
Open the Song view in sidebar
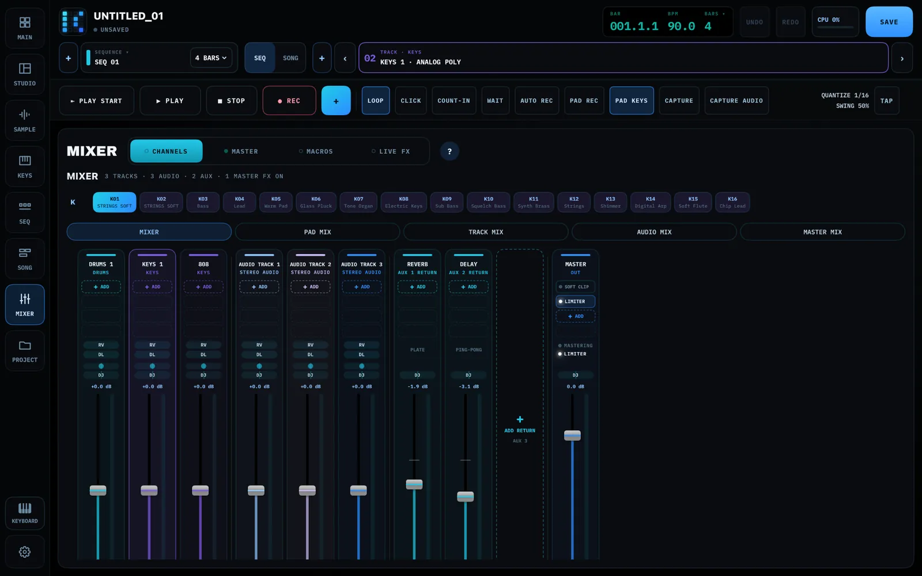[25, 259]
